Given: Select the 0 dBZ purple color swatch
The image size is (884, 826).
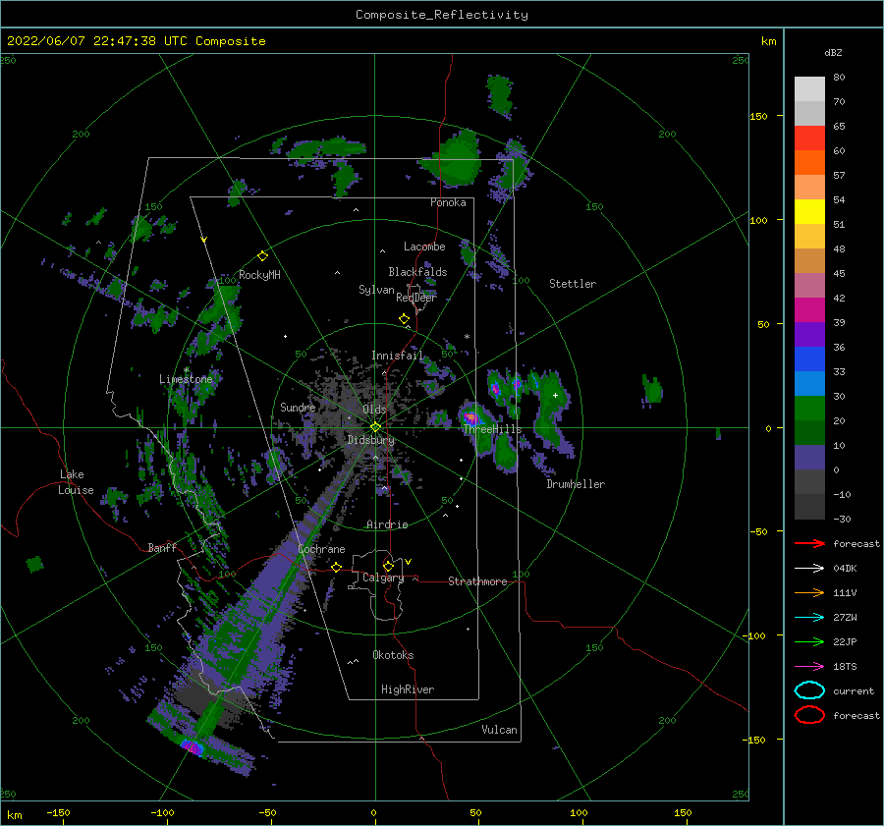Looking at the screenshot, I should tap(809, 458).
